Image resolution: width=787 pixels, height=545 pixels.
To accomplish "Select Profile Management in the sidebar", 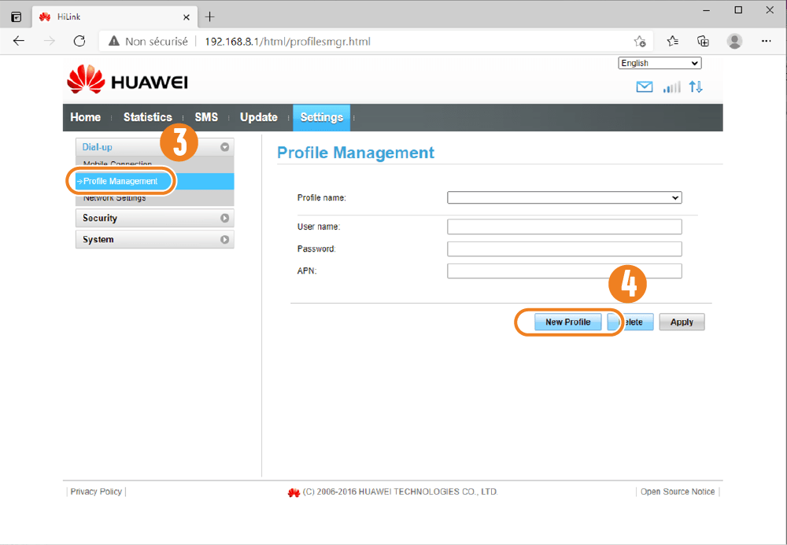I will (x=154, y=181).
